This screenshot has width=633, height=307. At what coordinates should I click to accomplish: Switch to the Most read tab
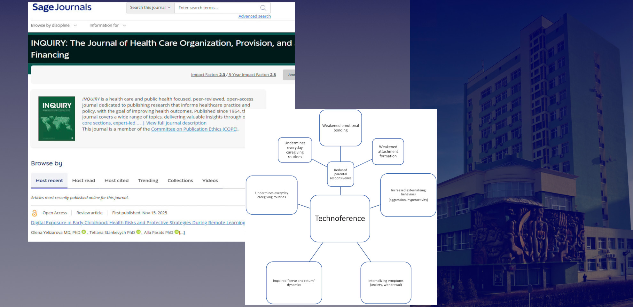[83, 181]
